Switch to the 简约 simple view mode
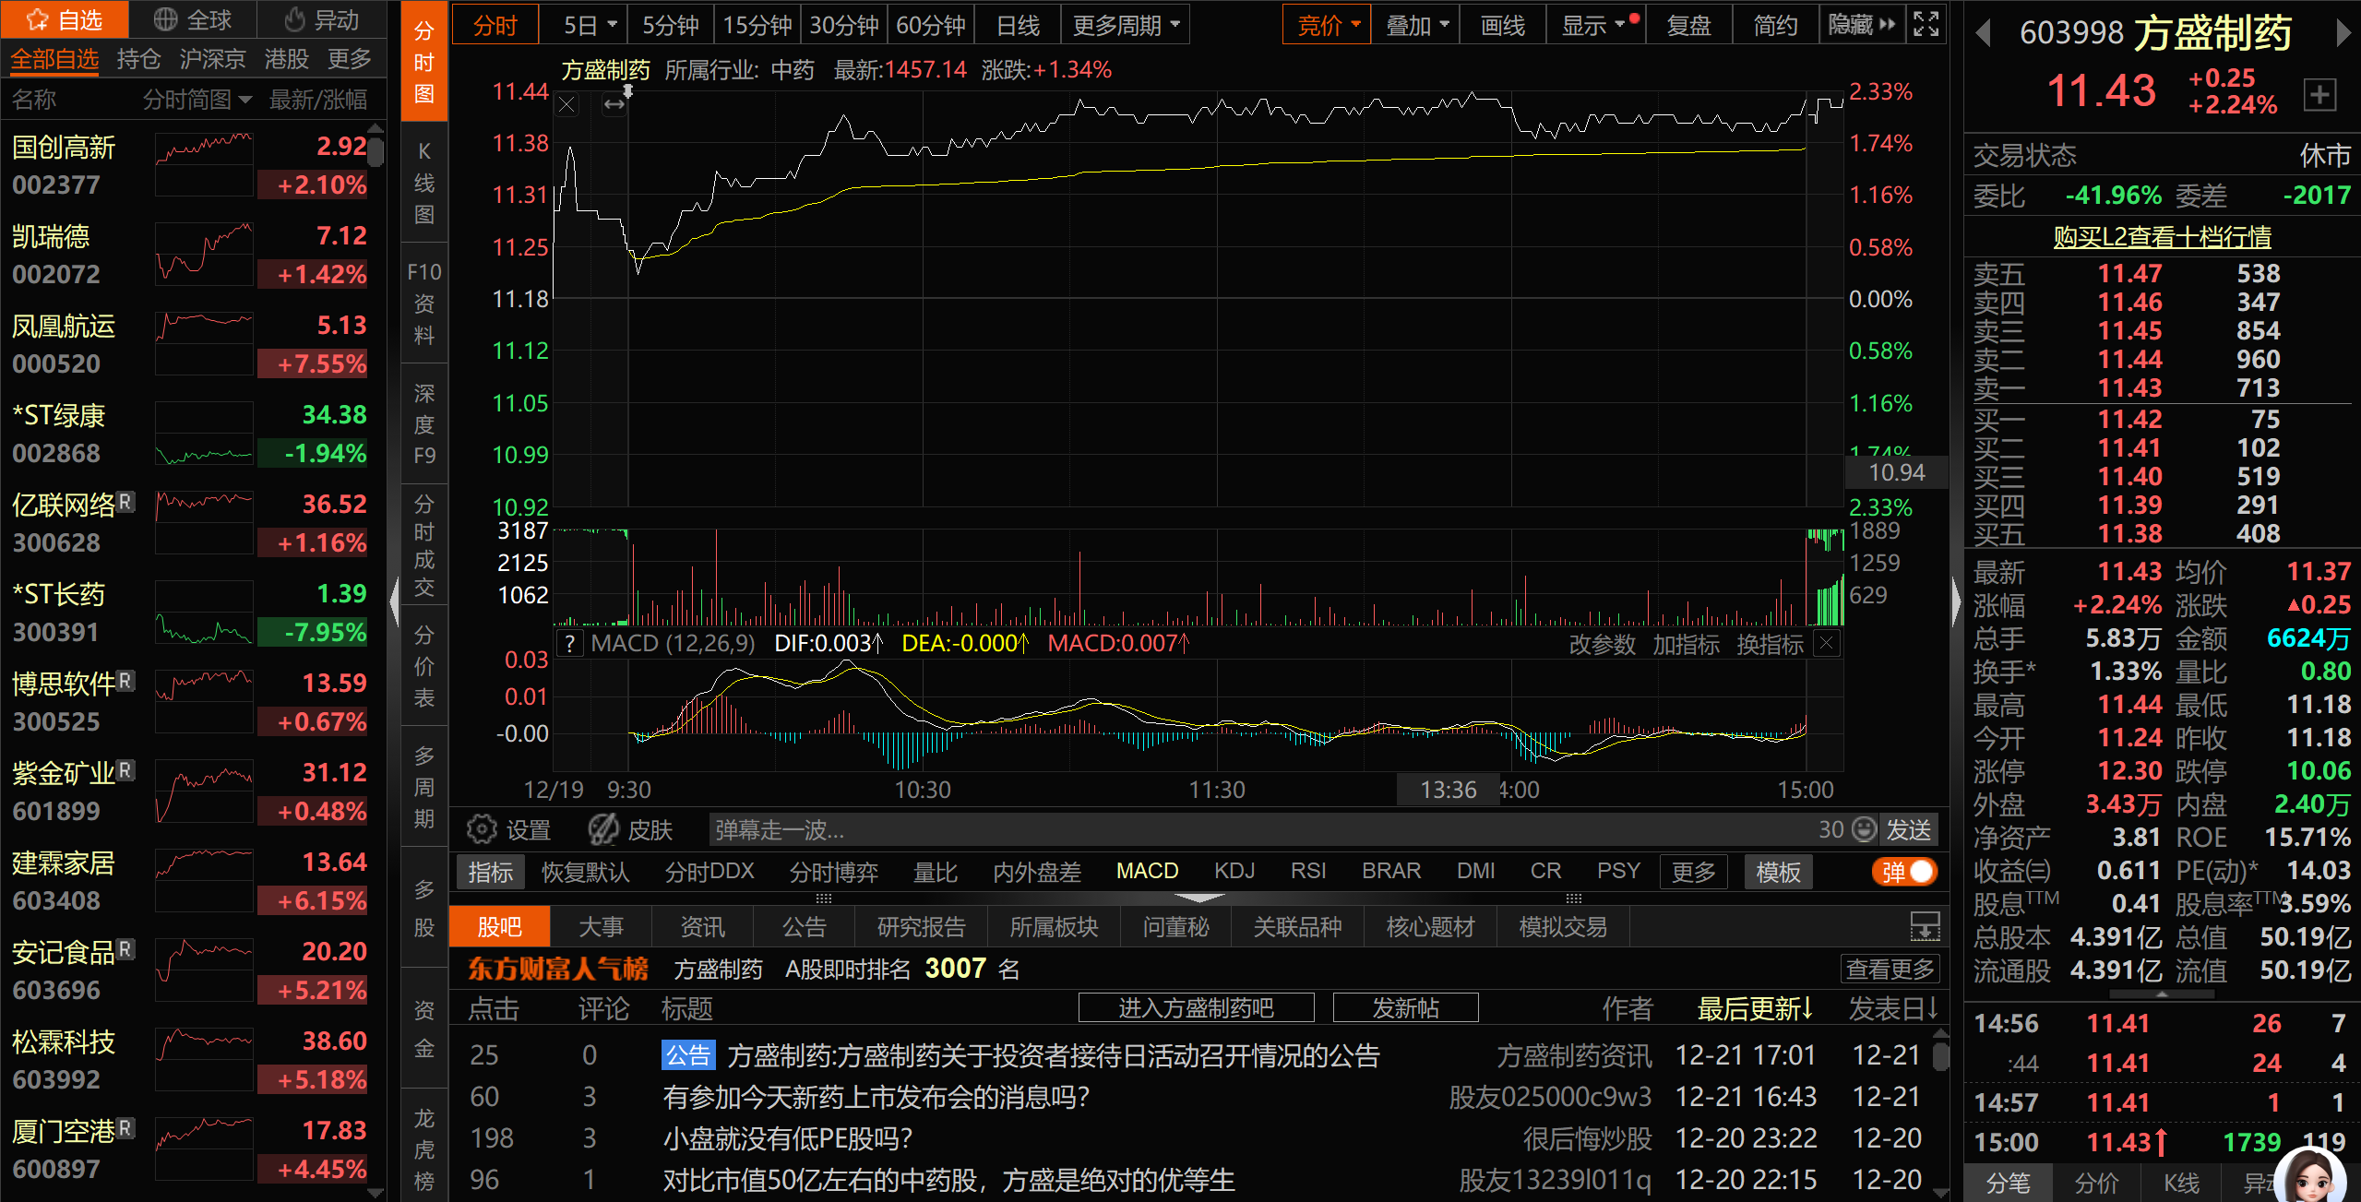 1775,25
